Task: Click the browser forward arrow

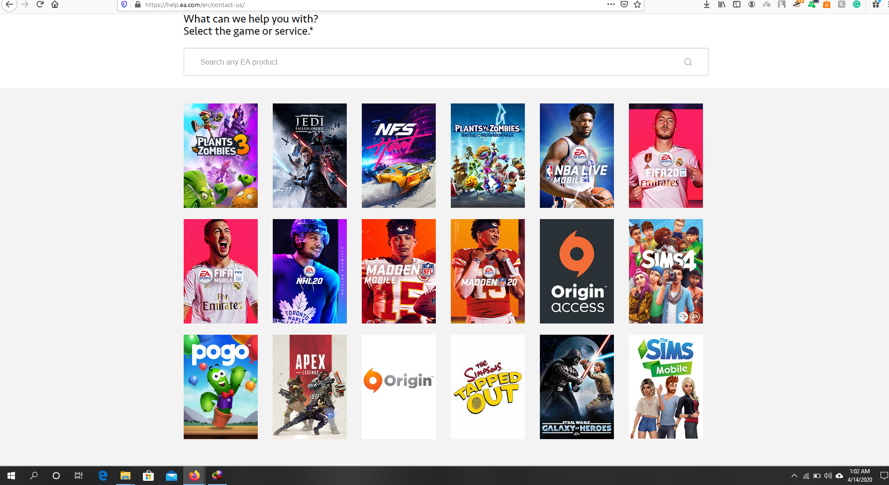Action: tap(25, 5)
